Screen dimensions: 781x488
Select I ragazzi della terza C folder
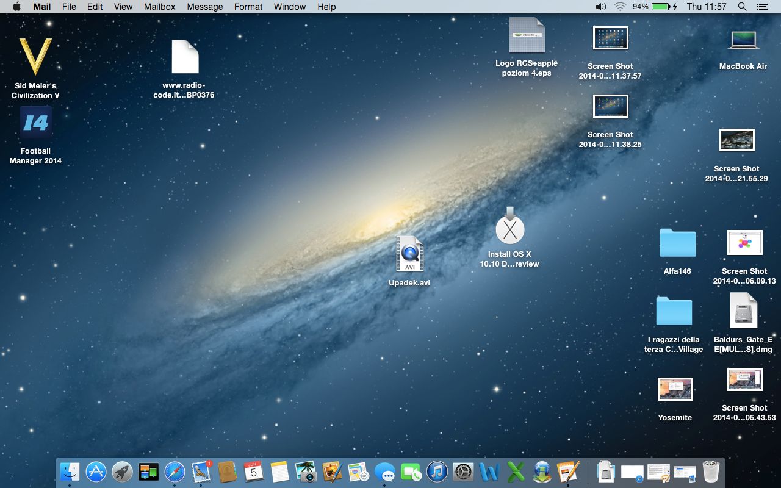(674, 324)
